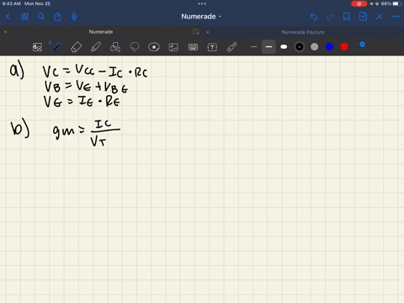Screen dimensions: 404x303
Task: Open the share export menu
Action: point(57,17)
